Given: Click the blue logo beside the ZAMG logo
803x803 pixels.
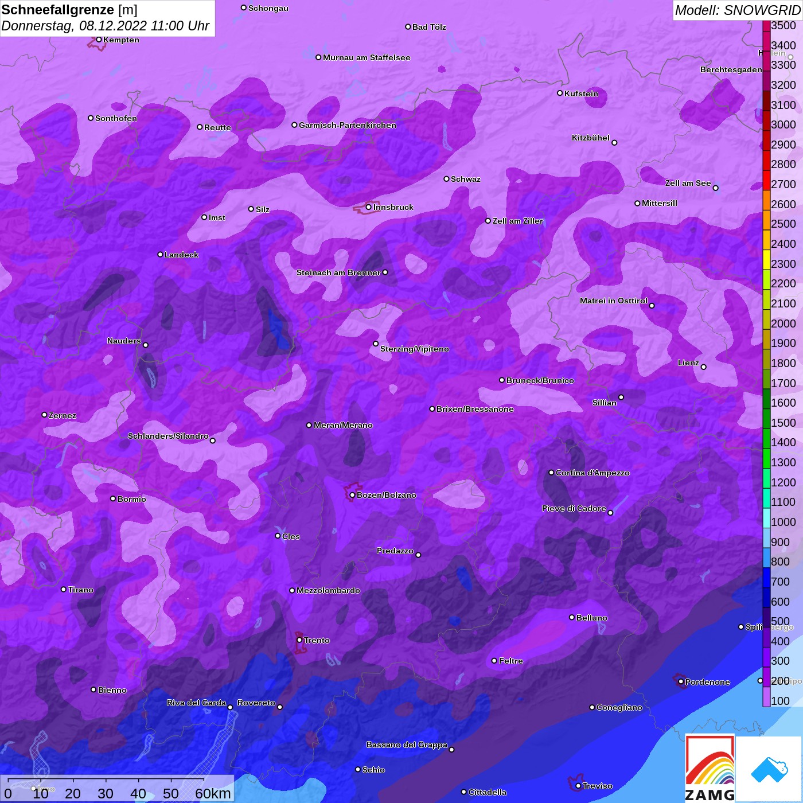Looking at the screenshot, I should coord(769,769).
